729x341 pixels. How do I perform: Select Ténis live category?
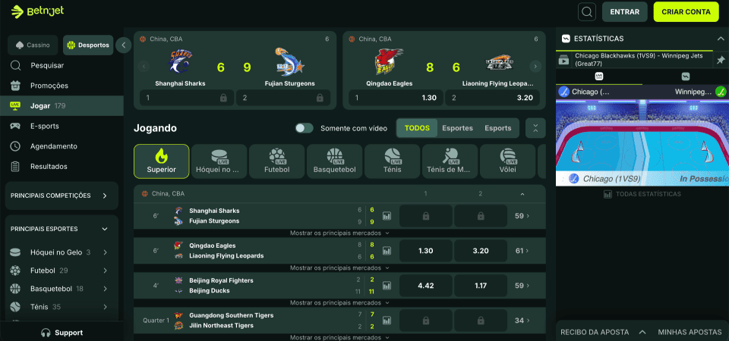point(392,161)
